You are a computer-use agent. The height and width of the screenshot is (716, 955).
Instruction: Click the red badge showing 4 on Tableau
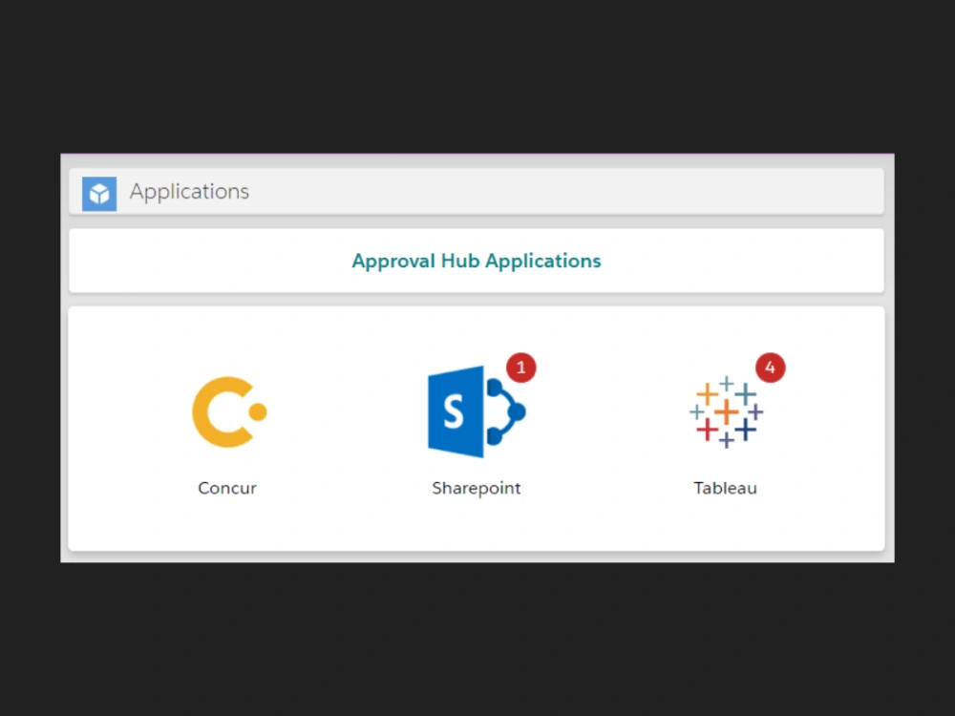[x=771, y=368]
